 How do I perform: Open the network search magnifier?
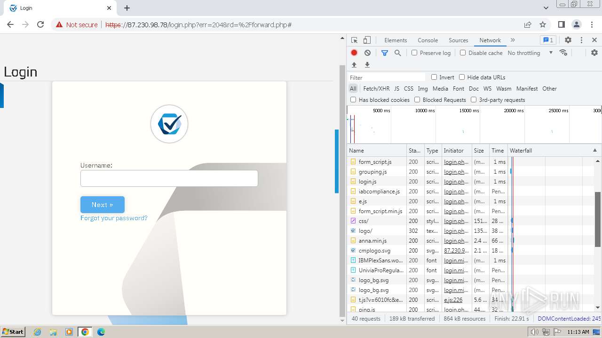pos(398,53)
